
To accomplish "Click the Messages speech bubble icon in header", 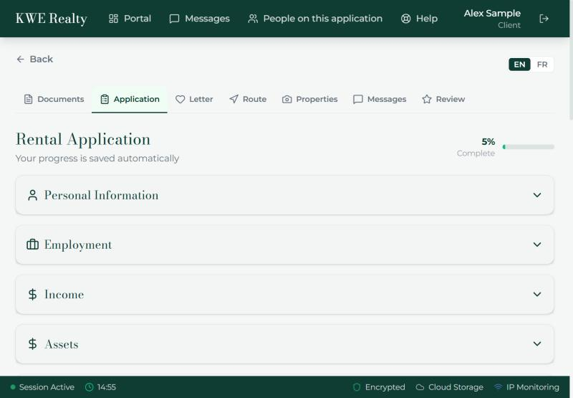I will click(x=174, y=19).
